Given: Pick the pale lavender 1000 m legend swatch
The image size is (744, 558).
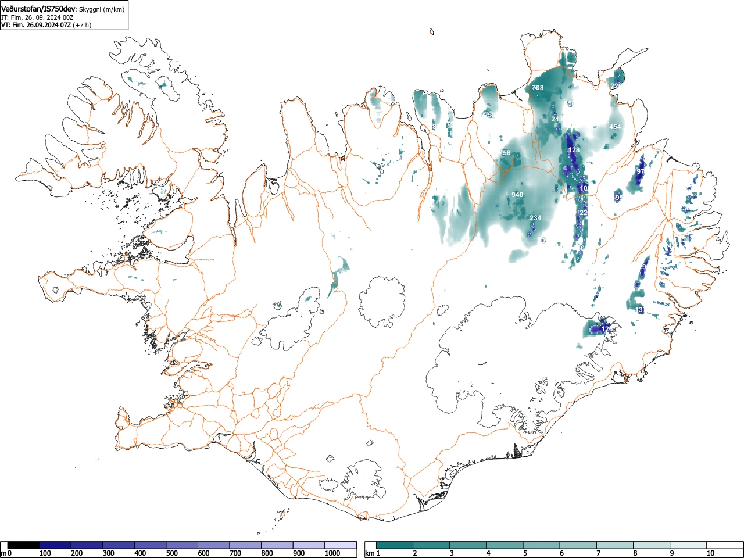Looking at the screenshot, I should point(341,545).
